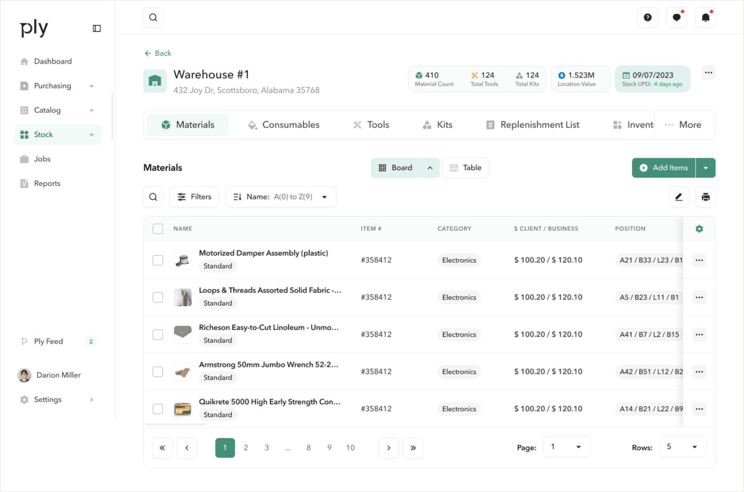Collapse the sidebar panel icon
This screenshot has width=744, height=492.
tap(96, 28)
